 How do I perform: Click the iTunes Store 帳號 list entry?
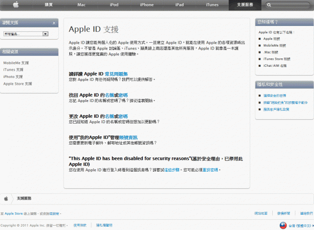coord(277,59)
